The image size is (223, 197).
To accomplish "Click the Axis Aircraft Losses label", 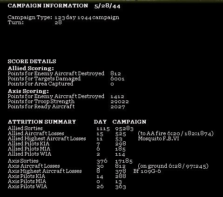I will tap(34, 166).
